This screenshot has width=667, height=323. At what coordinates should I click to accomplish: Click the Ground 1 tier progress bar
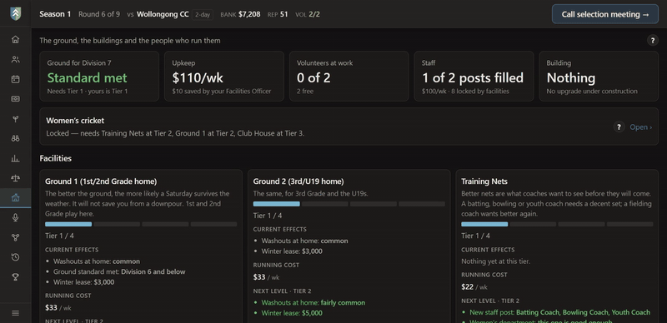(x=141, y=224)
